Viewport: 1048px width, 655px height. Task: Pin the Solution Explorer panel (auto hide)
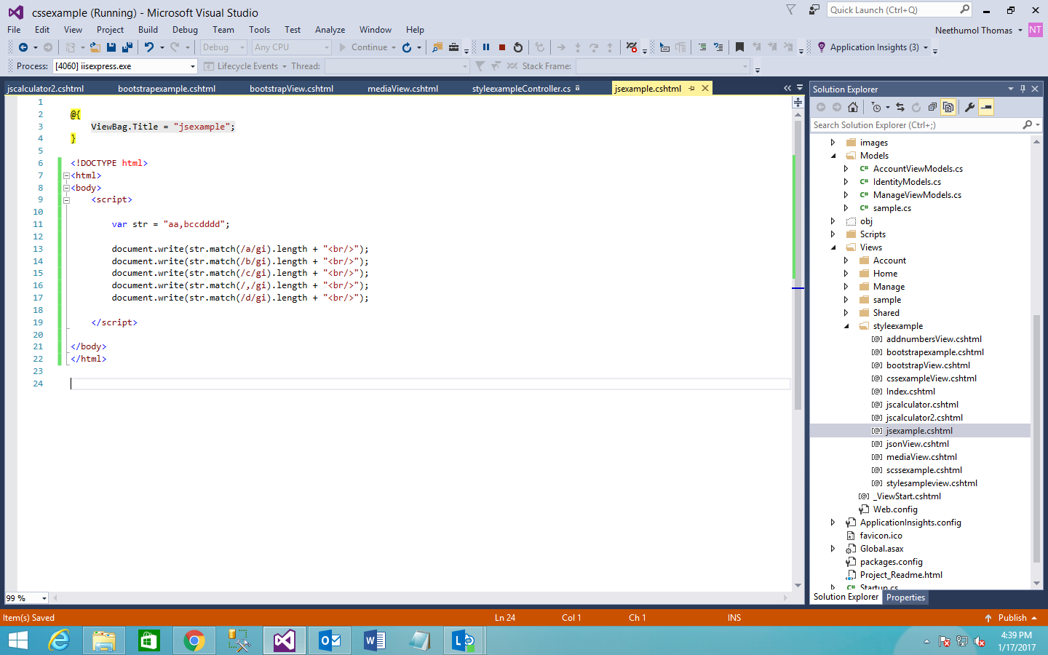(1023, 89)
